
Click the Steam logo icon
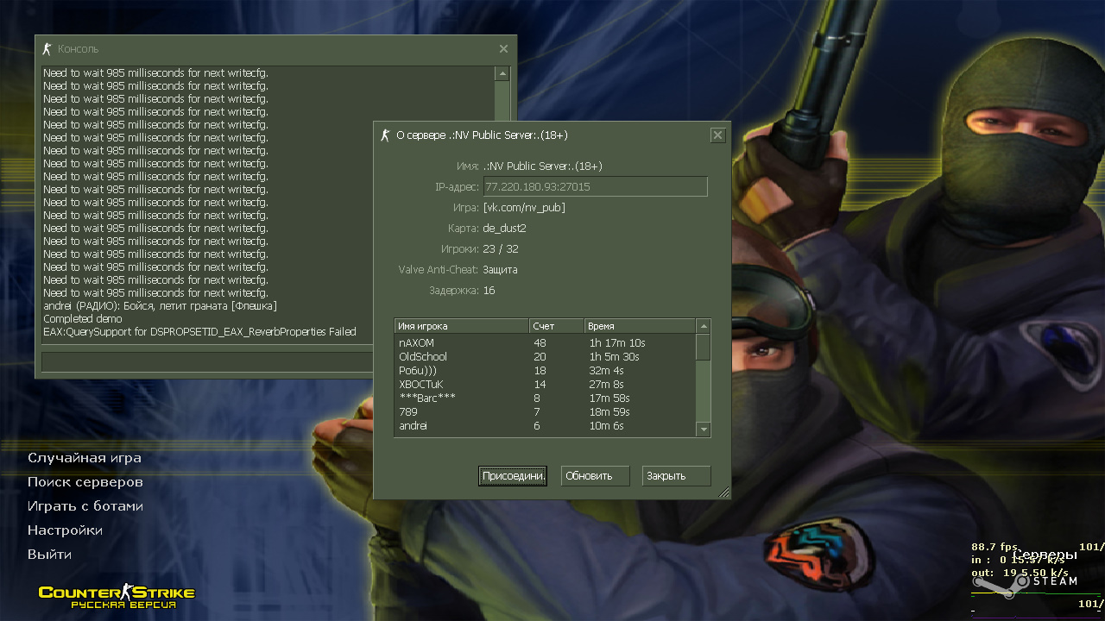(x=1002, y=585)
